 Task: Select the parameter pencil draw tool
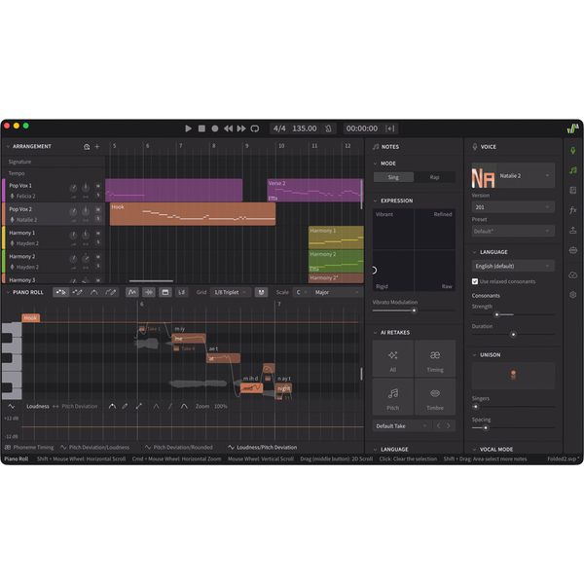pyautogui.click(x=125, y=406)
